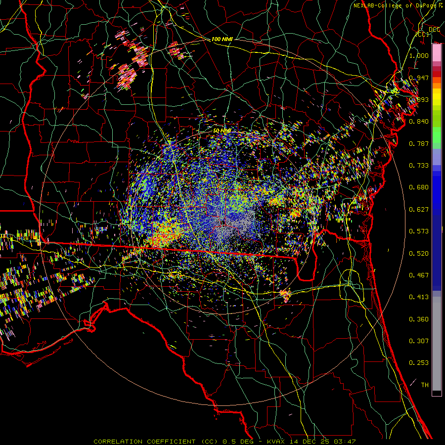Select the 1.000 value on the color scale
Screen dimensions: 445x445
click(x=419, y=55)
